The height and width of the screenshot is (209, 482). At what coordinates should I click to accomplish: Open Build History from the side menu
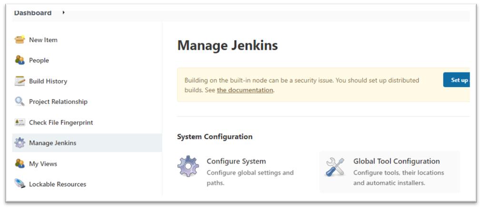(x=48, y=81)
